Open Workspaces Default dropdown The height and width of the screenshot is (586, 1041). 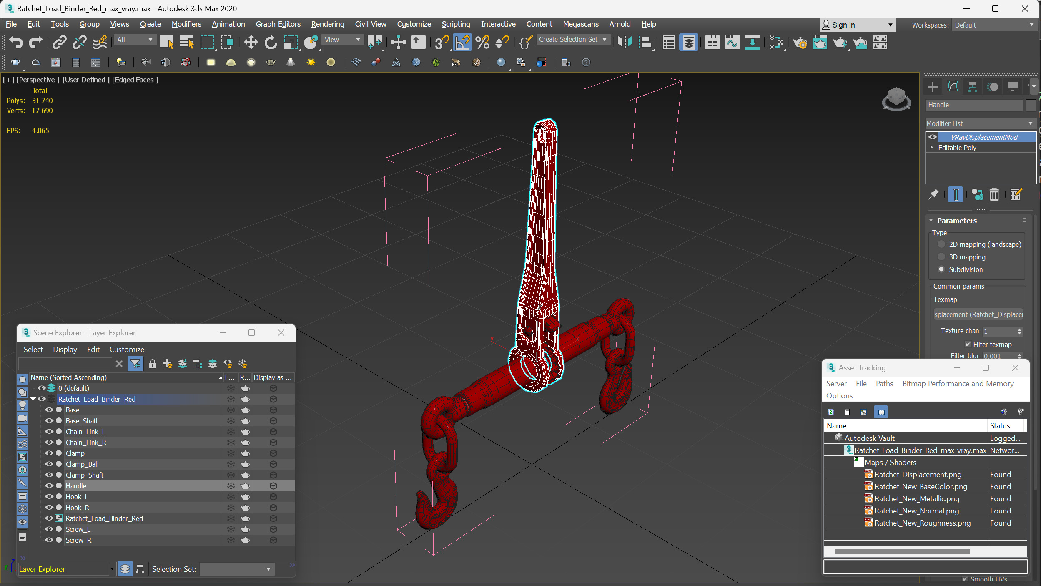[994, 25]
